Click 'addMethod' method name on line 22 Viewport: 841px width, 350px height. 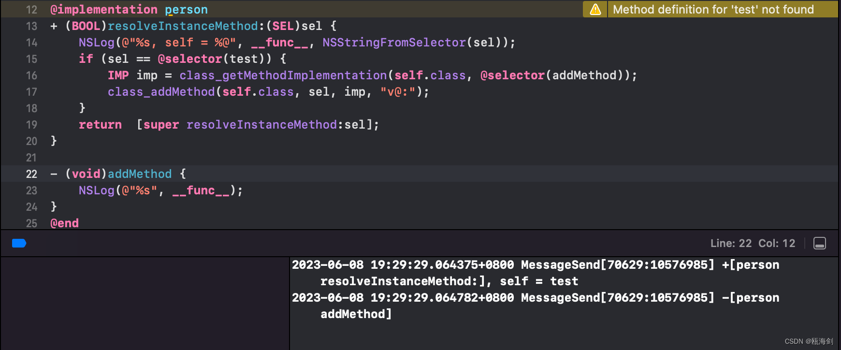(x=140, y=174)
